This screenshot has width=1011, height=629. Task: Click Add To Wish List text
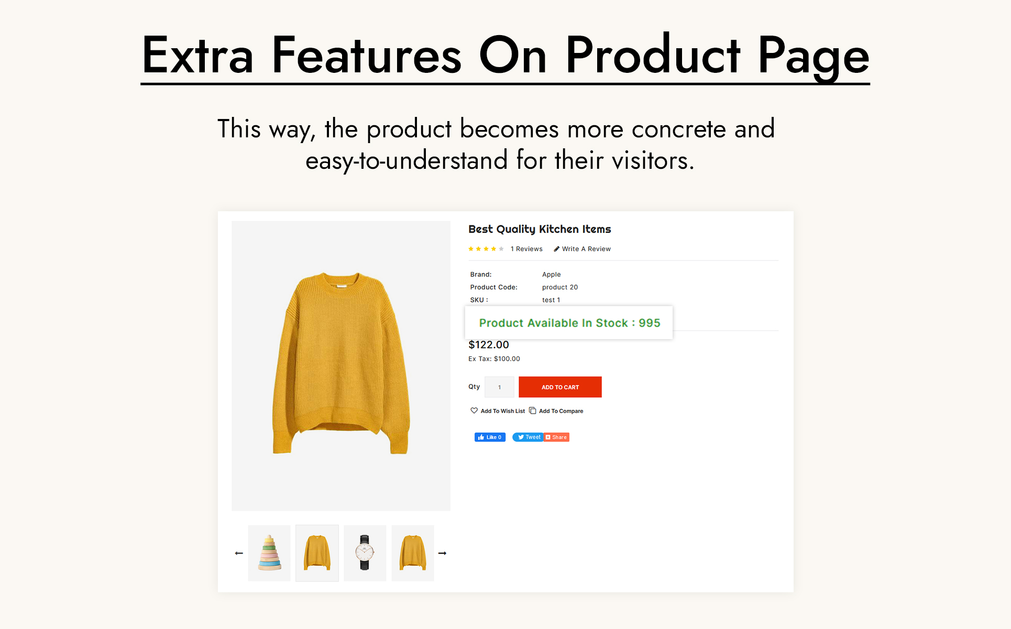(502, 411)
